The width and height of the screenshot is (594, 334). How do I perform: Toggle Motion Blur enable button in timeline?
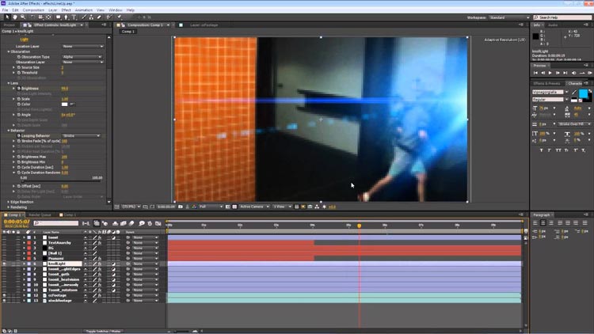pyautogui.click(x=131, y=223)
